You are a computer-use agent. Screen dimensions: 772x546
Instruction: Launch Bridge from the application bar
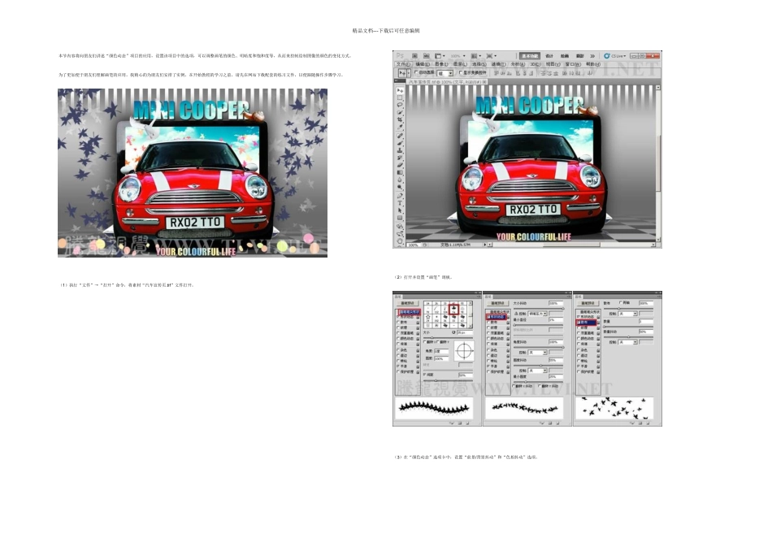(x=414, y=55)
